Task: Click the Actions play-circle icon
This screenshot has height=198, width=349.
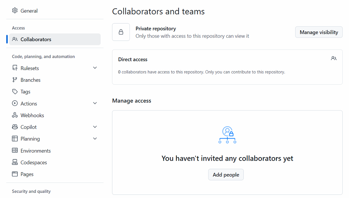Action: pos(15,103)
